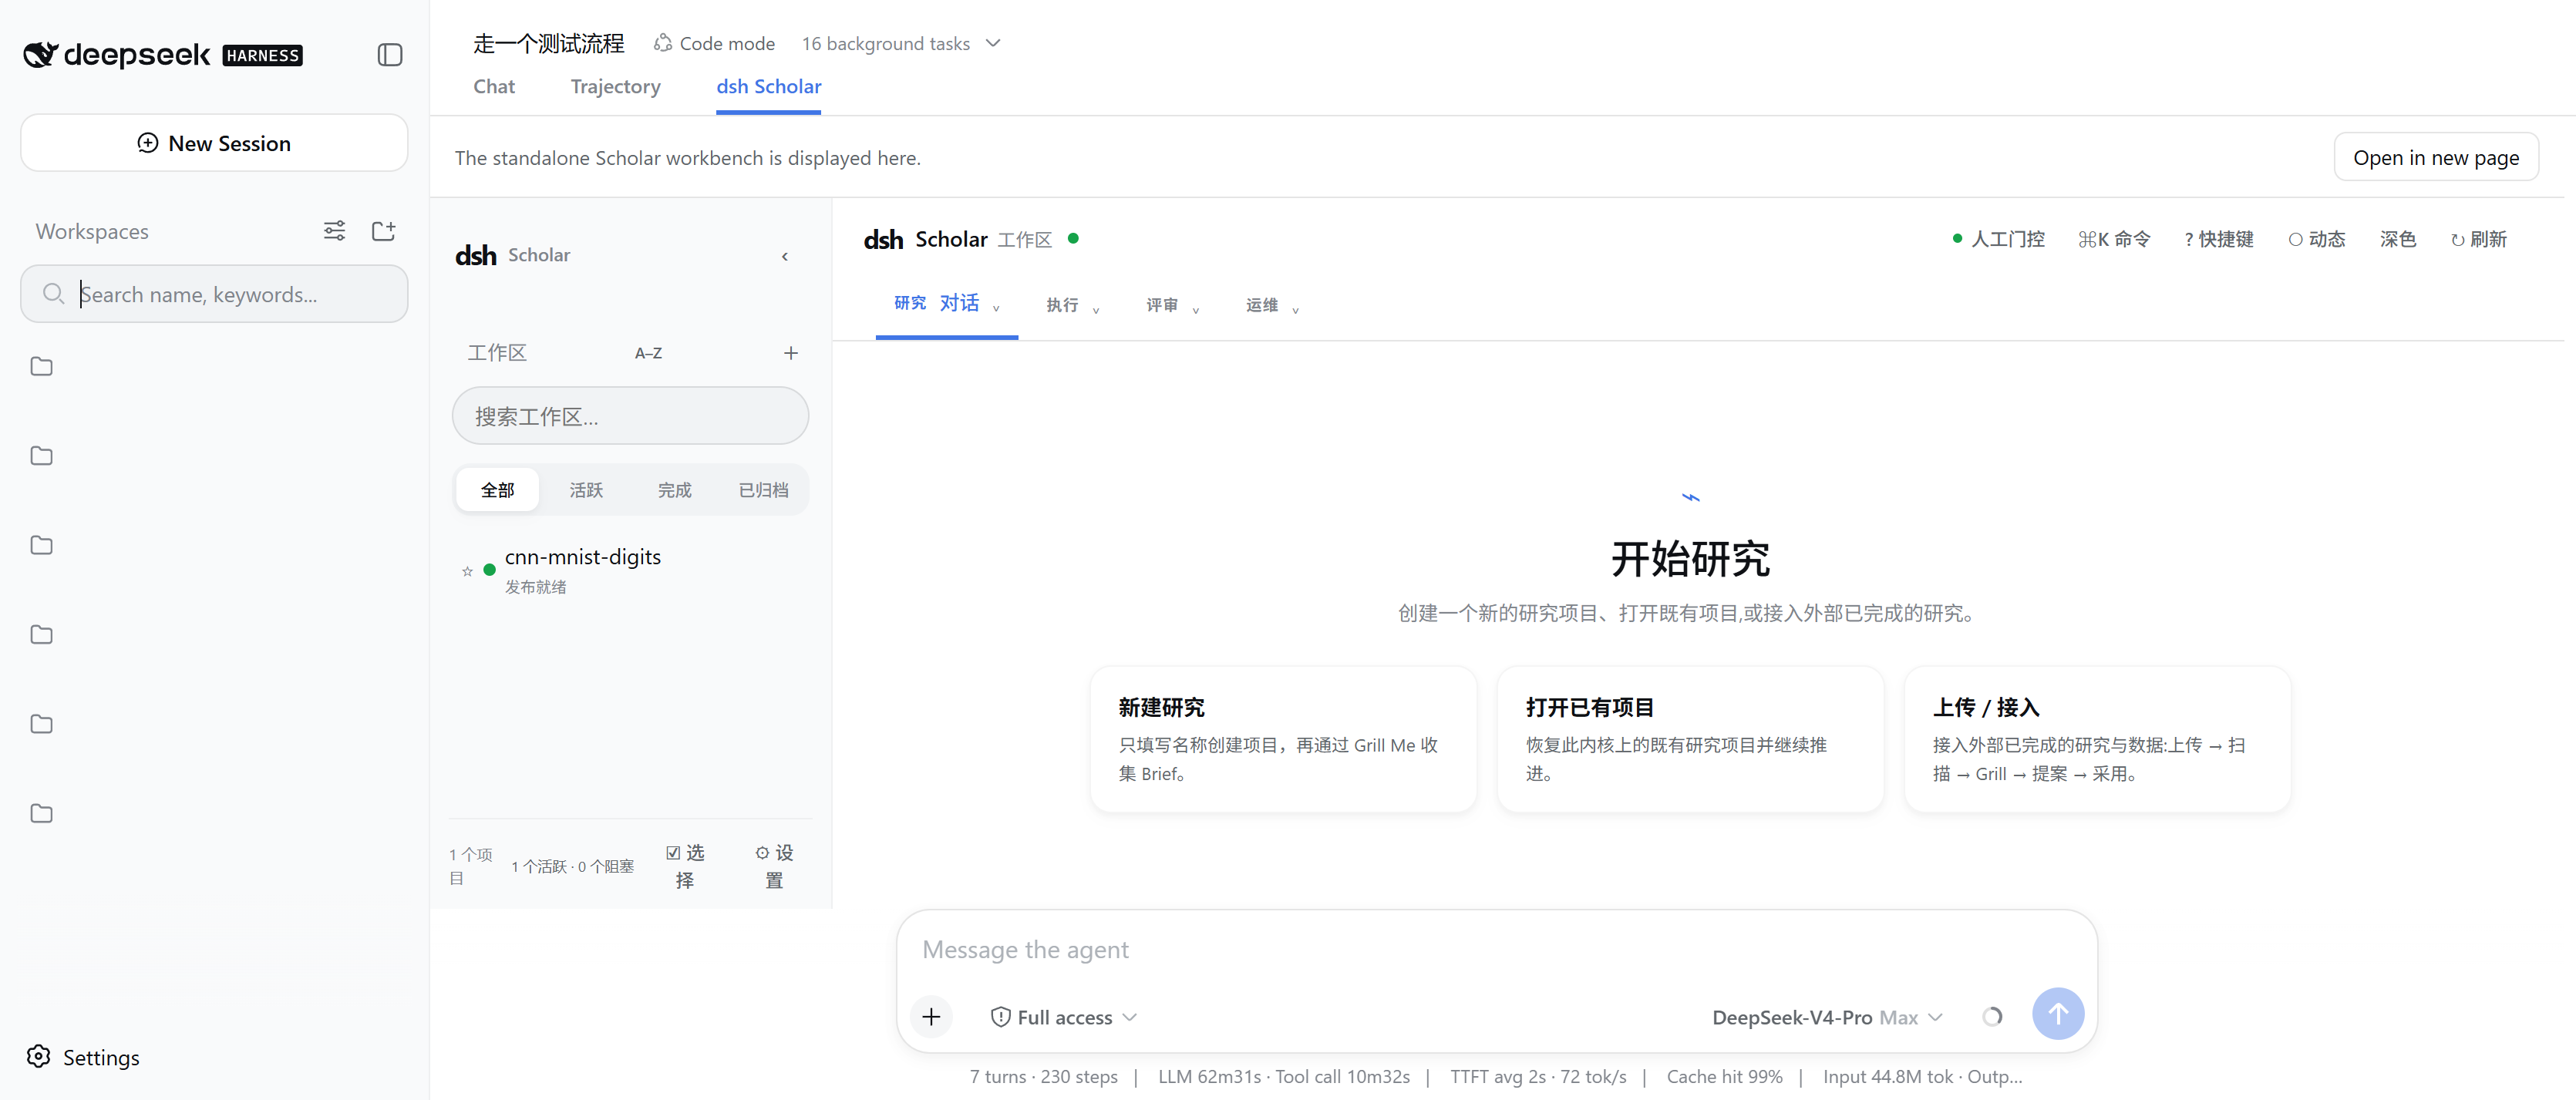Click the deepseek bird logo icon
This screenshot has width=2576, height=1100.
tap(41, 54)
